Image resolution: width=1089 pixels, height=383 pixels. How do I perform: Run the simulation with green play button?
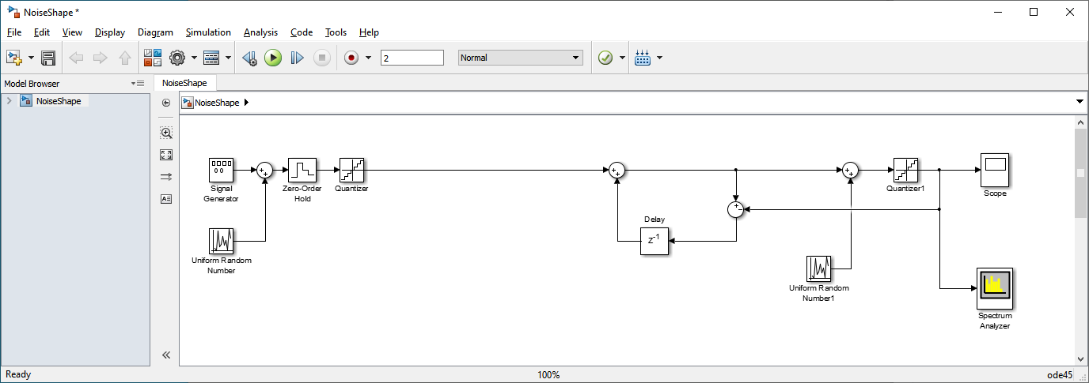pyautogui.click(x=273, y=58)
